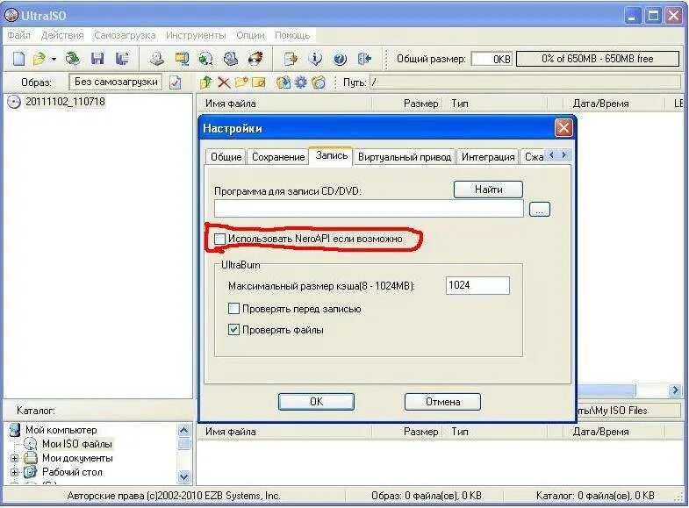689x508 pixels.
Task: Save the image with the floppy disk icon
Action: (97, 59)
